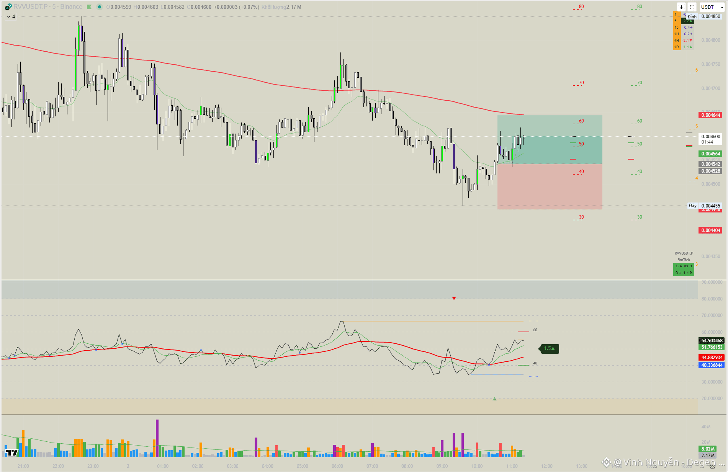Click the green RSI label 51.766153
This screenshot has width=728, height=472.
point(712,347)
